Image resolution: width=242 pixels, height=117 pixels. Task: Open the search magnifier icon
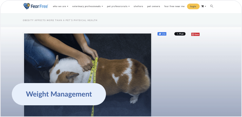point(212,6)
